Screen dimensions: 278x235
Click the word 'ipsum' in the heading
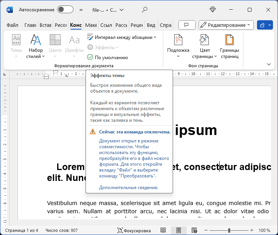196,130
